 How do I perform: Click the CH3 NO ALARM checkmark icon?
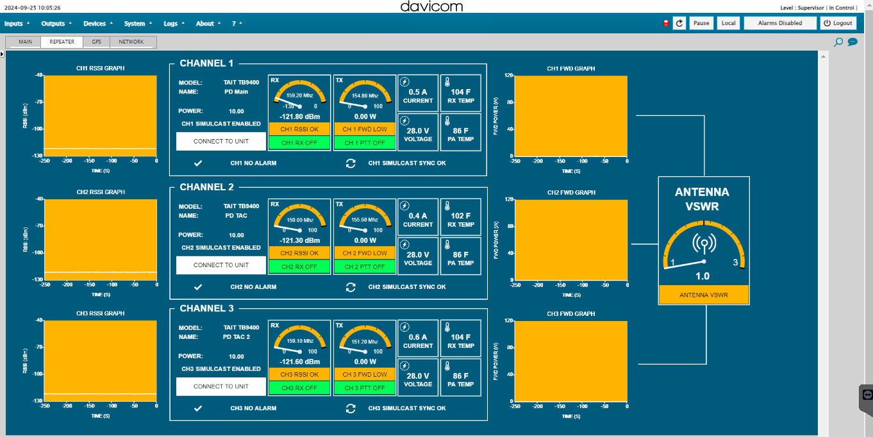[198, 408]
